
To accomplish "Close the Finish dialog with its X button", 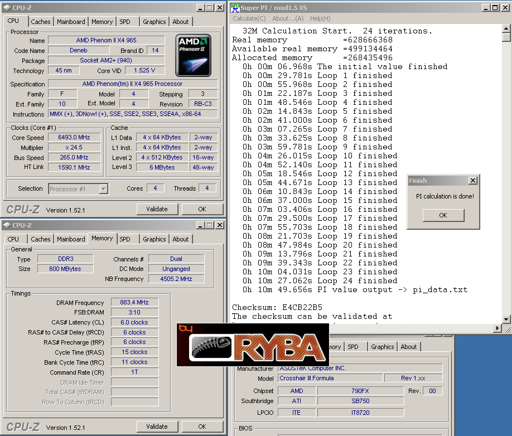I will (472, 181).
